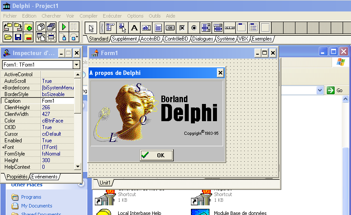This screenshot has width=351, height=215.
Task: Select the Panel component icon
Action: point(265,28)
